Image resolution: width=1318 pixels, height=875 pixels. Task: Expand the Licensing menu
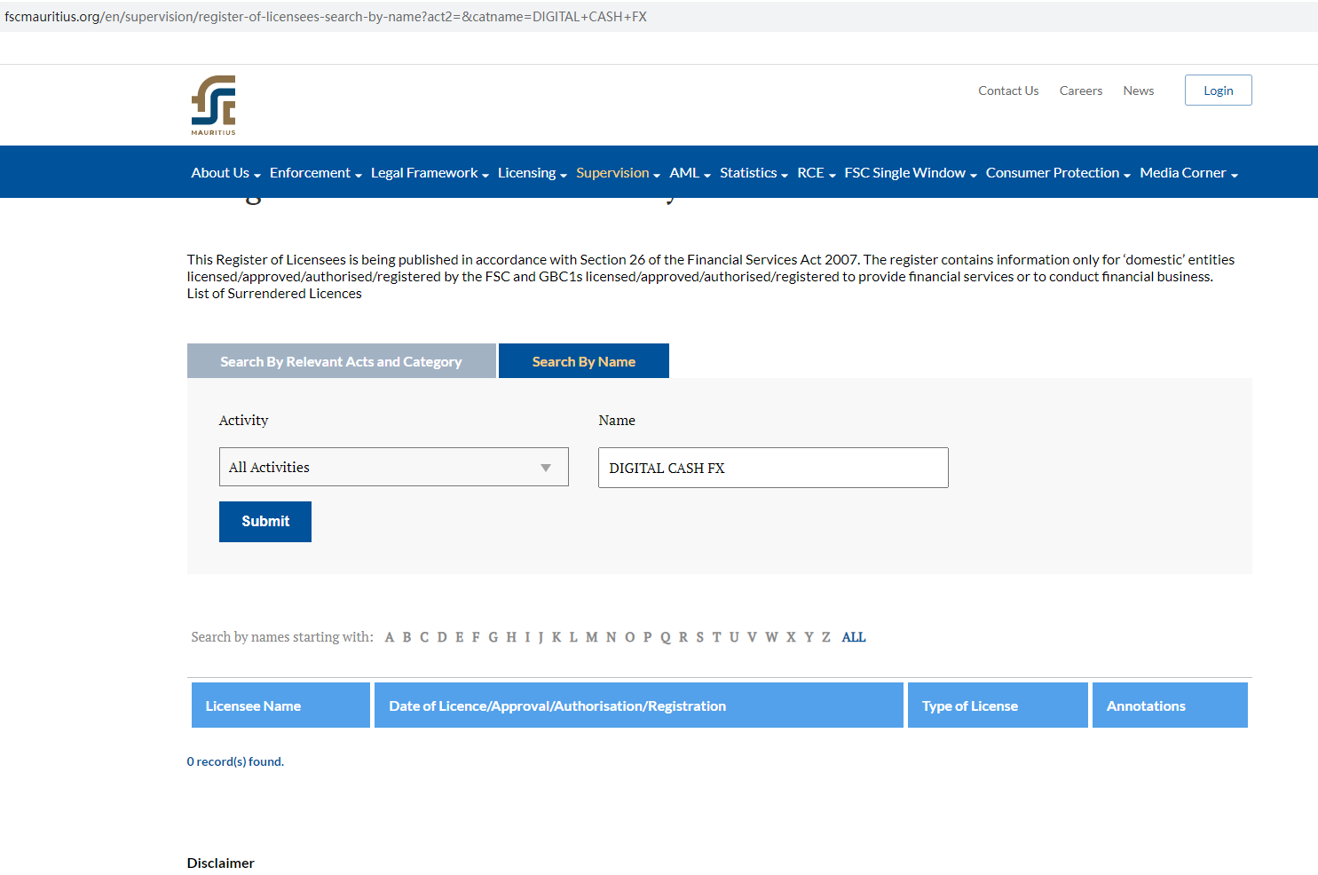tap(532, 173)
